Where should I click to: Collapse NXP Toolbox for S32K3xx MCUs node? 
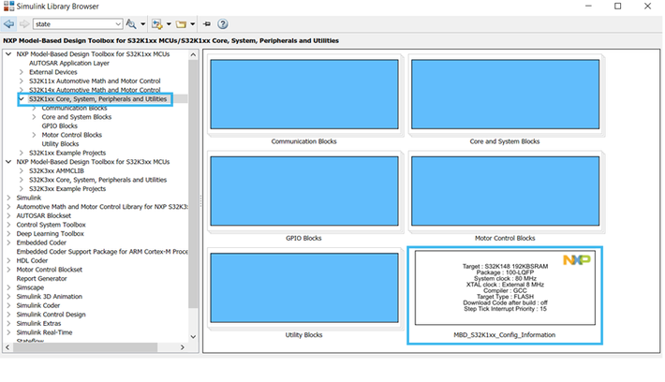tap(8, 162)
